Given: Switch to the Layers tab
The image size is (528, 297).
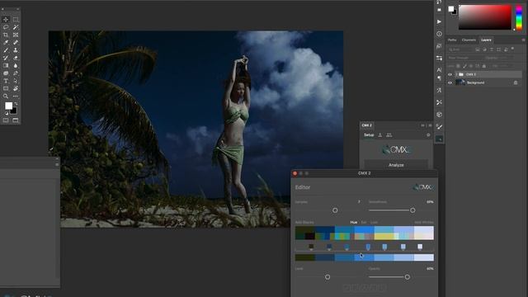Looking at the screenshot, I should pyautogui.click(x=486, y=40).
